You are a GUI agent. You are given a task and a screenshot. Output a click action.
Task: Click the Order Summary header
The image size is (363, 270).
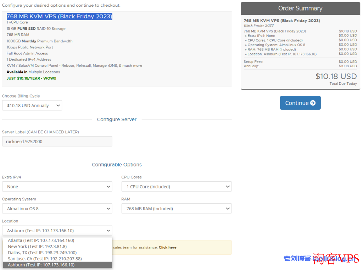click(300, 8)
